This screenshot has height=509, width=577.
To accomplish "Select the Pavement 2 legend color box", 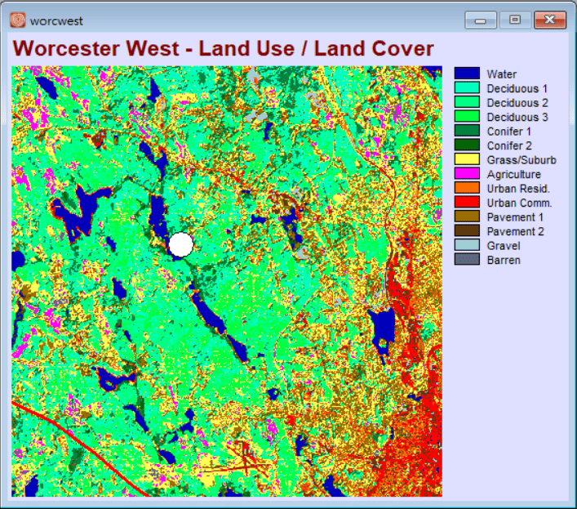I will 467,230.
